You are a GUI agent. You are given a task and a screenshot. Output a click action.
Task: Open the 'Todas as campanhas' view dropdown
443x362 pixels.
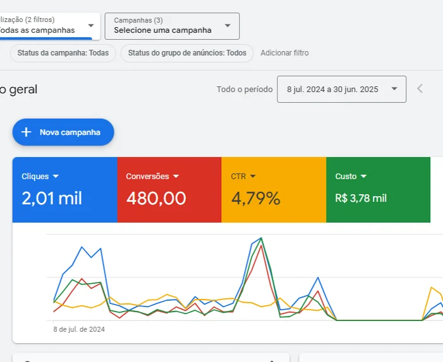tap(49, 26)
